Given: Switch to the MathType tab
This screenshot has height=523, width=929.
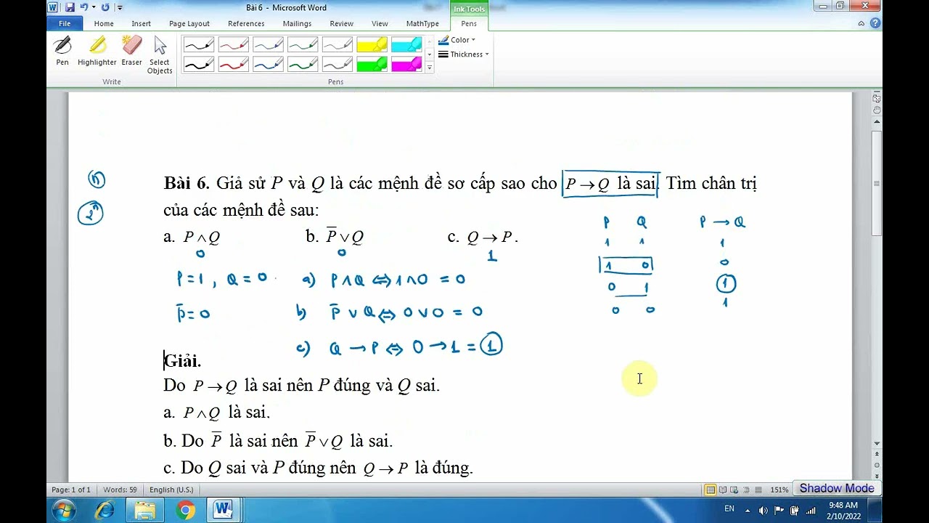Looking at the screenshot, I should click(422, 23).
